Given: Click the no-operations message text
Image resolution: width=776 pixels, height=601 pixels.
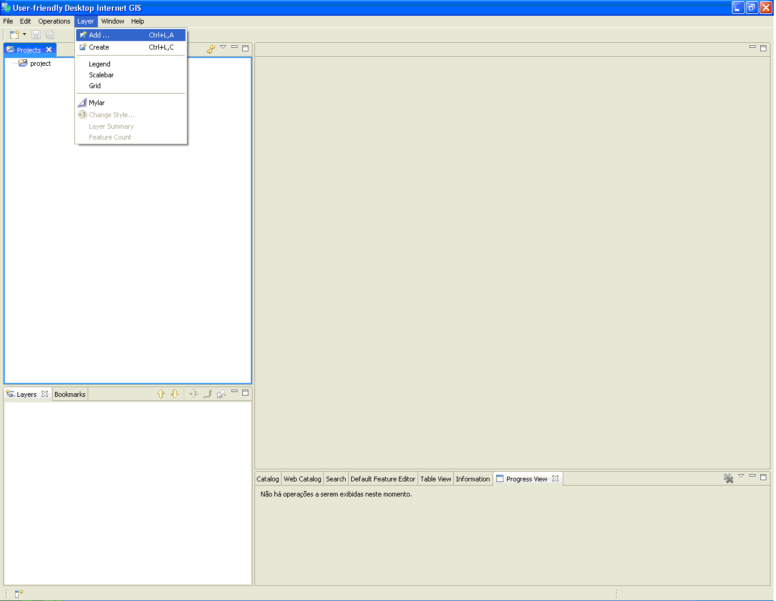Looking at the screenshot, I should pyautogui.click(x=336, y=494).
